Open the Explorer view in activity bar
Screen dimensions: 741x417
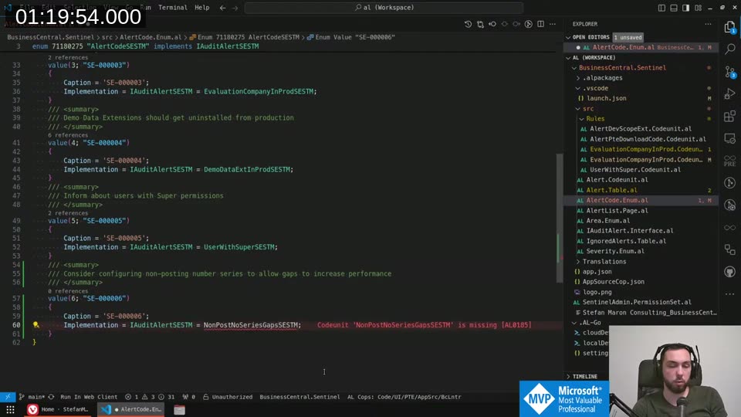click(x=729, y=27)
